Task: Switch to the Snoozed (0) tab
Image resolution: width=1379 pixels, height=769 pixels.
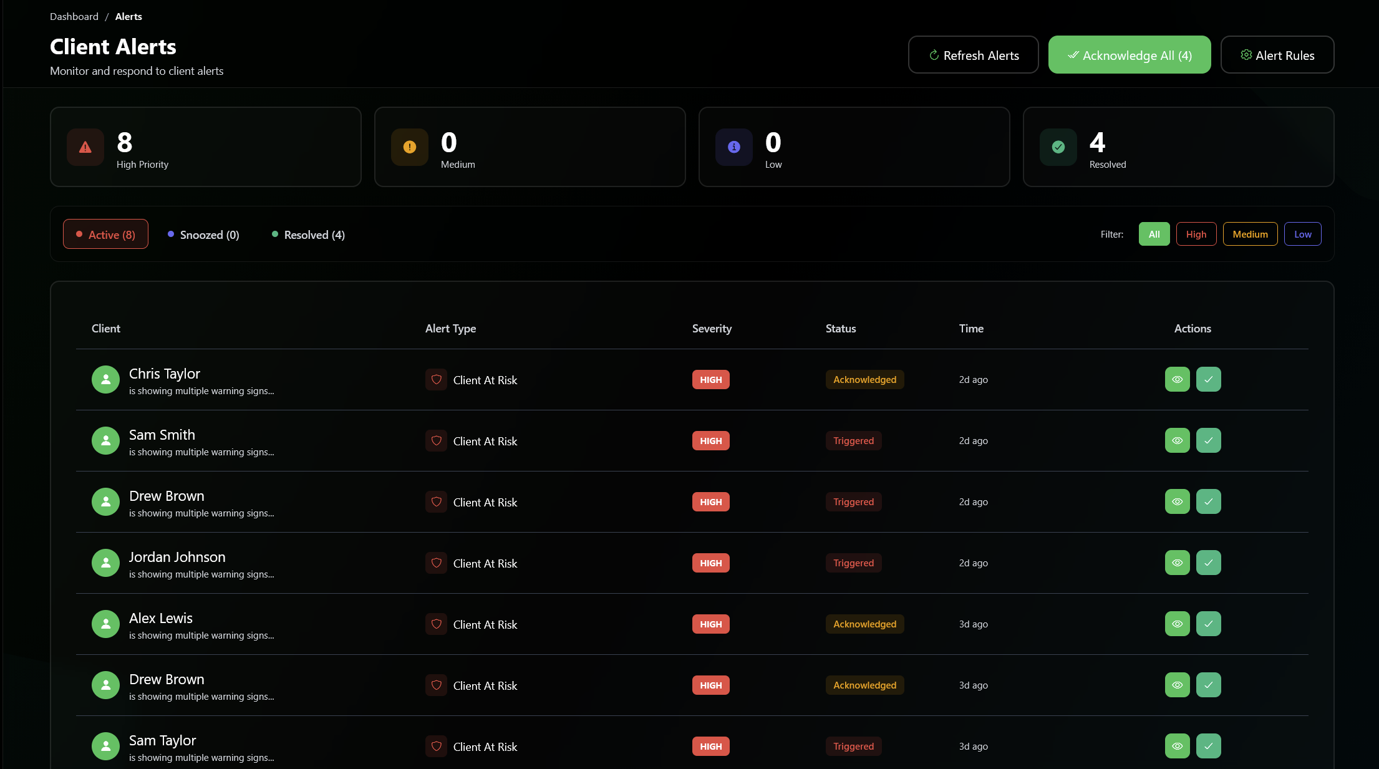Action: [203, 235]
